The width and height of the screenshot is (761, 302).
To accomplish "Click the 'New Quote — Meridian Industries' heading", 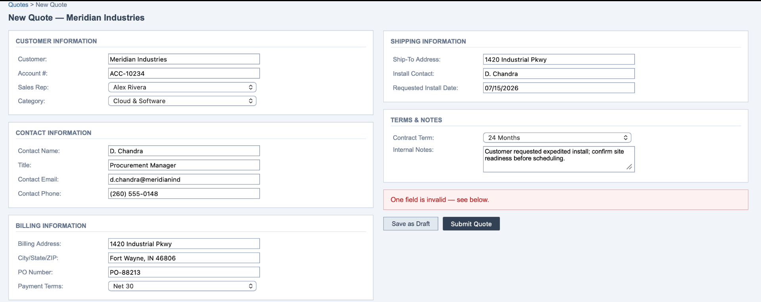I will click(76, 18).
